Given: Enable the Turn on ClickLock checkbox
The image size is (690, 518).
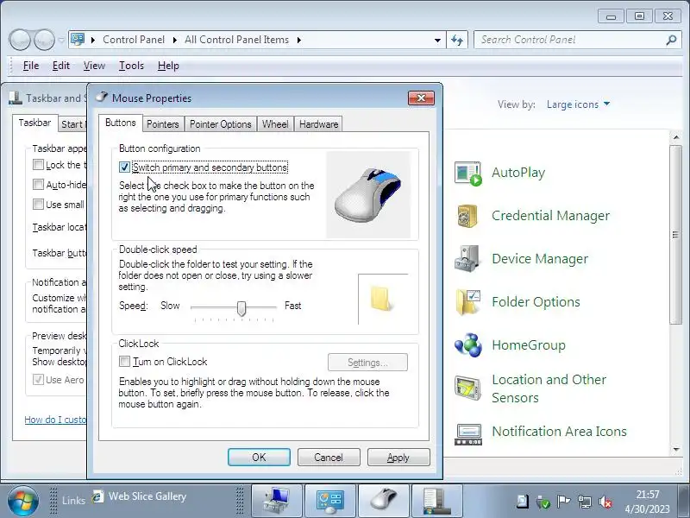Looking at the screenshot, I should pos(124,362).
